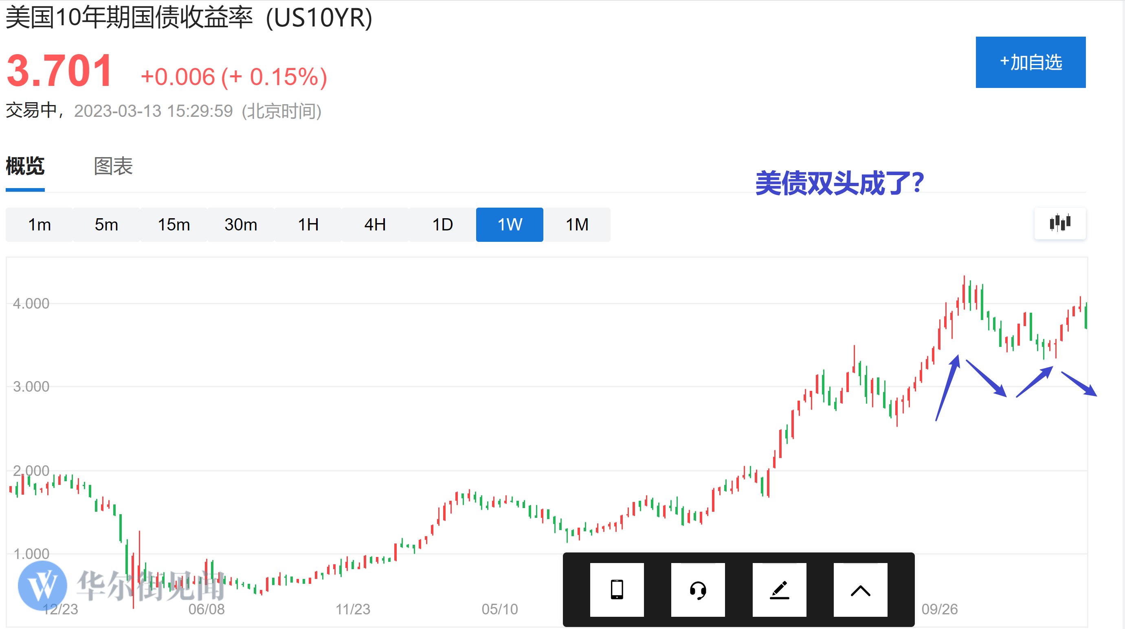Switch to the 图表 chart tab
The width and height of the screenshot is (1125, 629).
113,166
